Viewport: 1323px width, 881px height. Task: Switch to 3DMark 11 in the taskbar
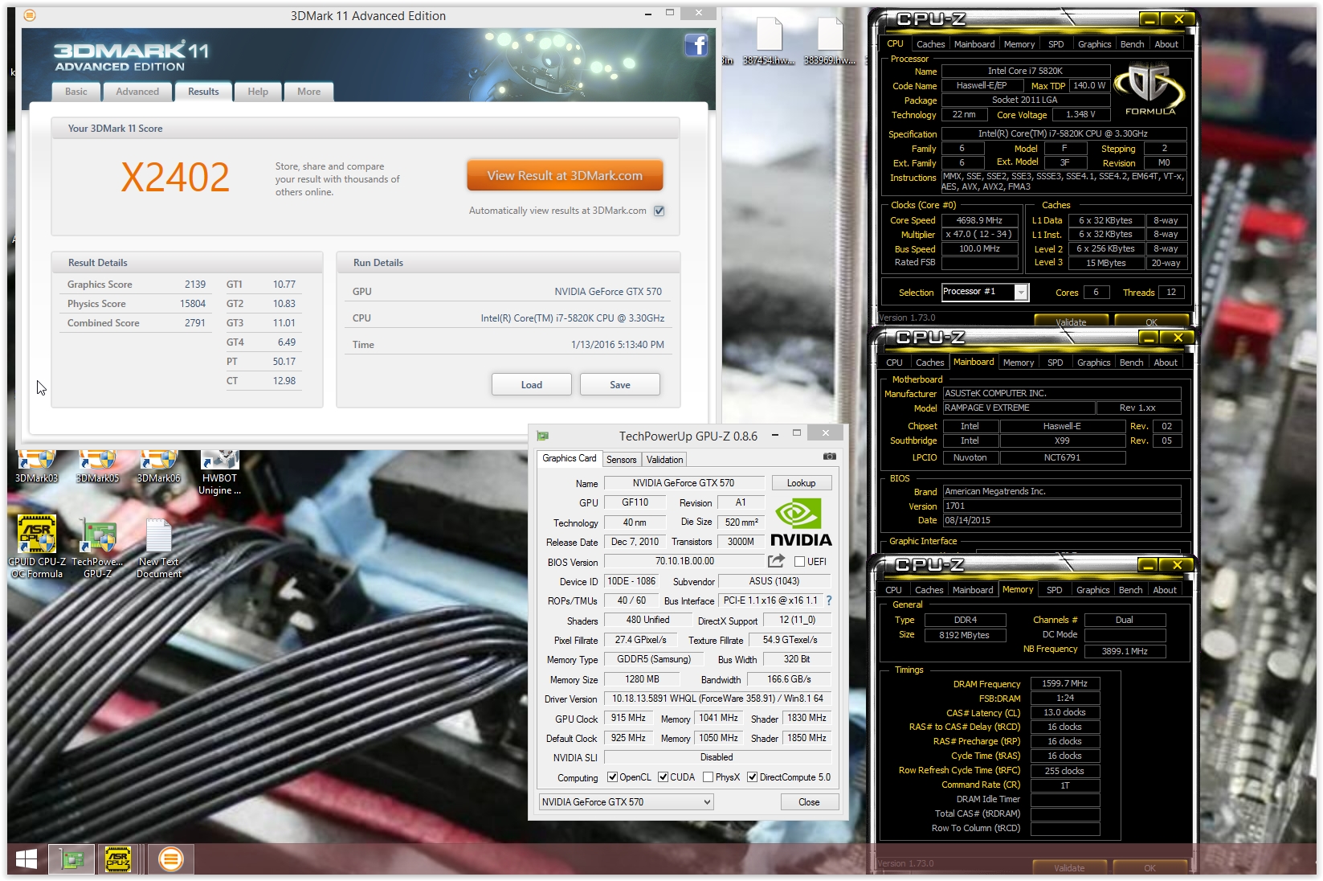[170, 859]
